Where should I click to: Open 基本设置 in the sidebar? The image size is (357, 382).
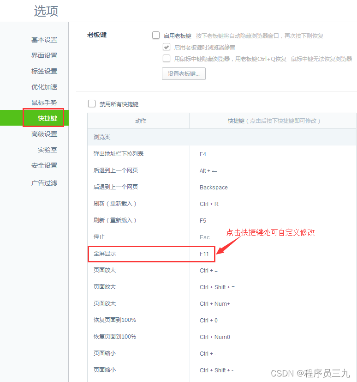tap(44, 40)
